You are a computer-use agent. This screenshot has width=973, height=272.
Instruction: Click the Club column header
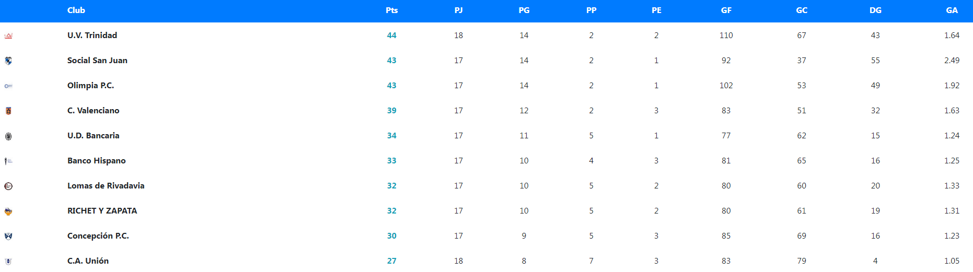pos(76,10)
